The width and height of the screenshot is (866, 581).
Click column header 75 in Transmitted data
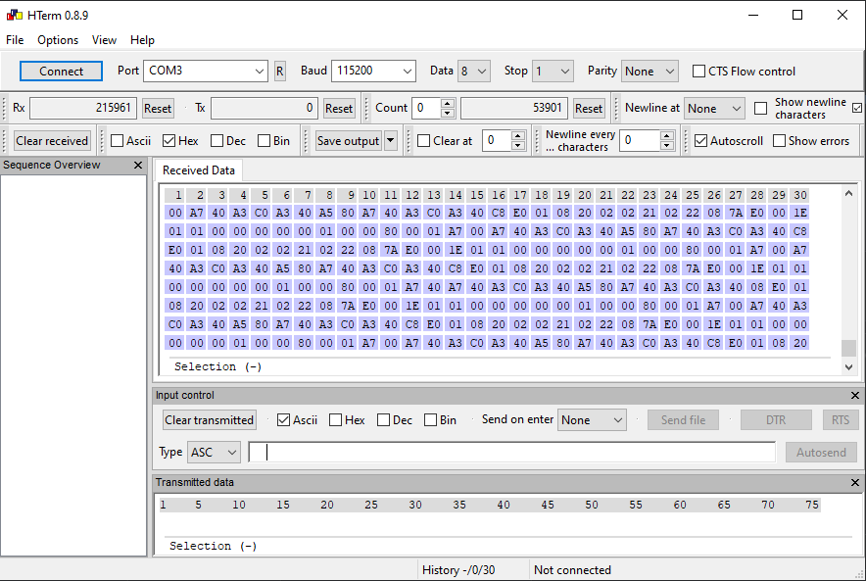pos(812,505)
